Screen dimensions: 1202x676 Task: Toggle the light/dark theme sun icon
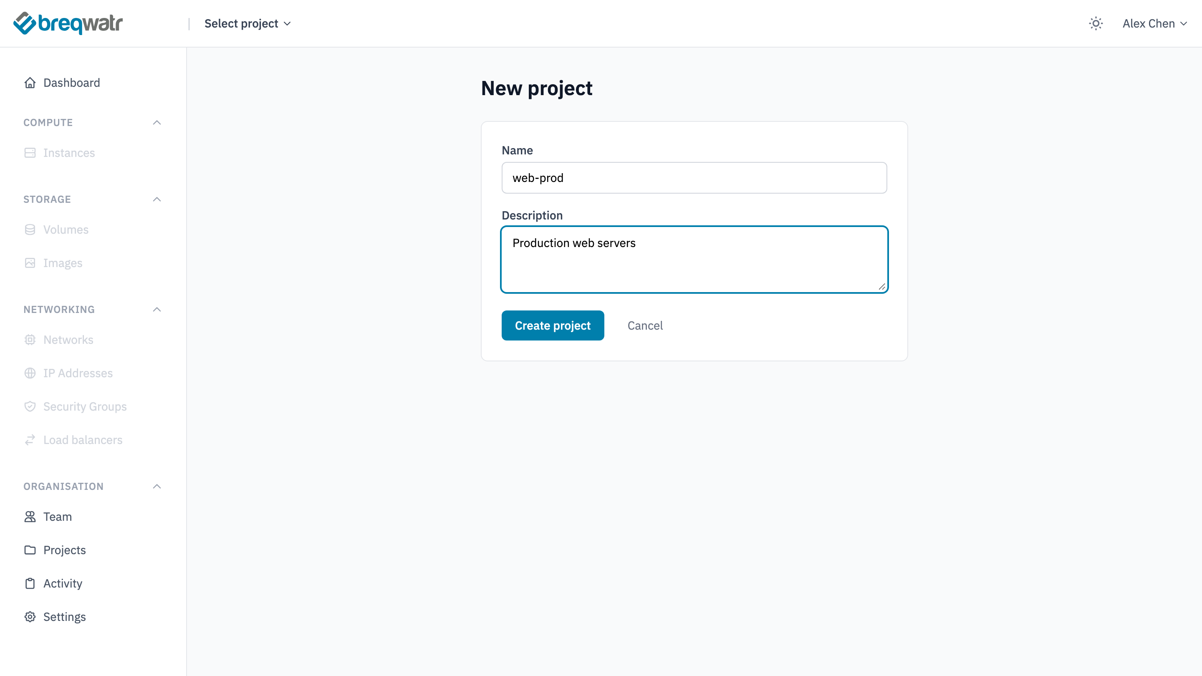pos(1096,23)
